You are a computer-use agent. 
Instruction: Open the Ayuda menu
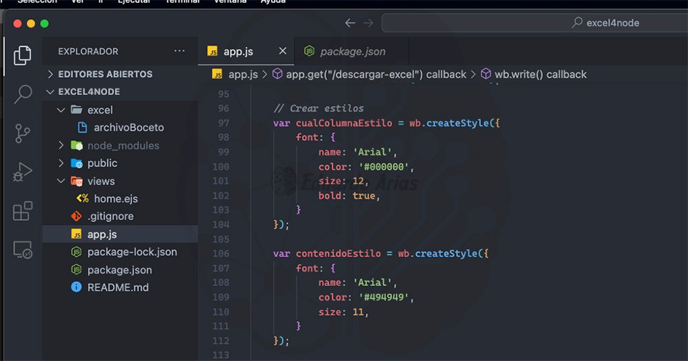coord(273,2)
